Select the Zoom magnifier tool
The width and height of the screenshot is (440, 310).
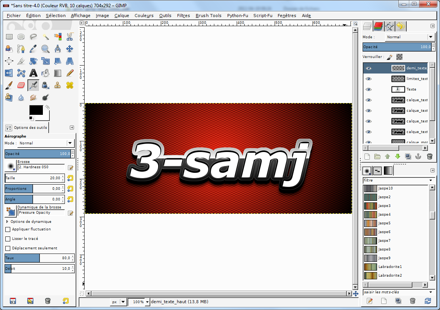pos(46,49)
